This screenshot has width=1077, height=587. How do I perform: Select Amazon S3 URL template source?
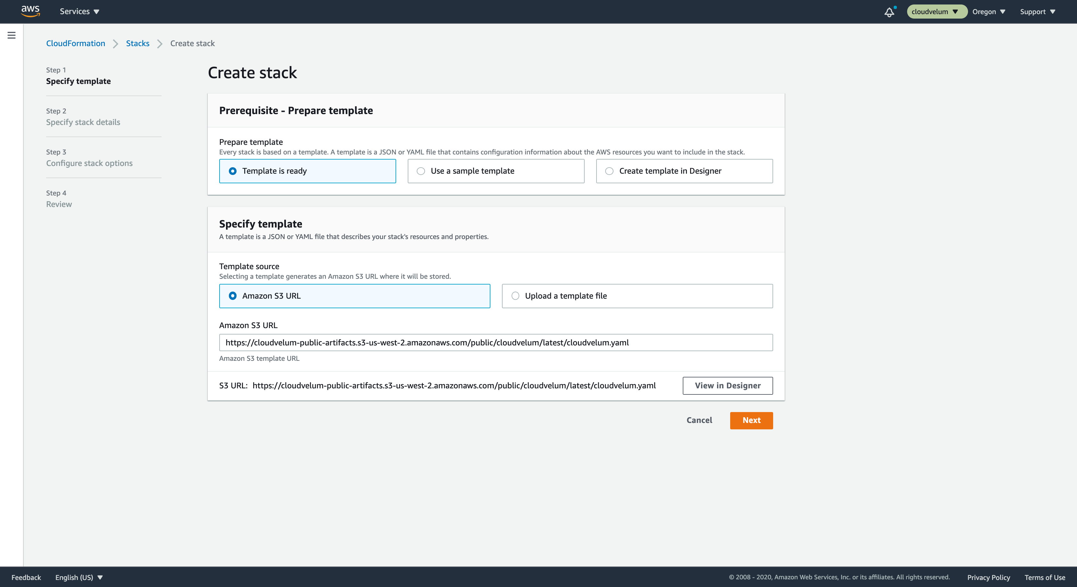(x=355, y=296)
